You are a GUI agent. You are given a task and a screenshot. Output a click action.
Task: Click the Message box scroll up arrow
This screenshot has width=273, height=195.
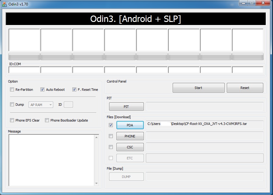pyautogui.click(x=96, y=137)
